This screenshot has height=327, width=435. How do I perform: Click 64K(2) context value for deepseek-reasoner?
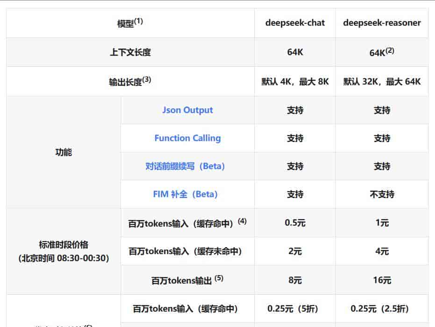coord(382,52)
